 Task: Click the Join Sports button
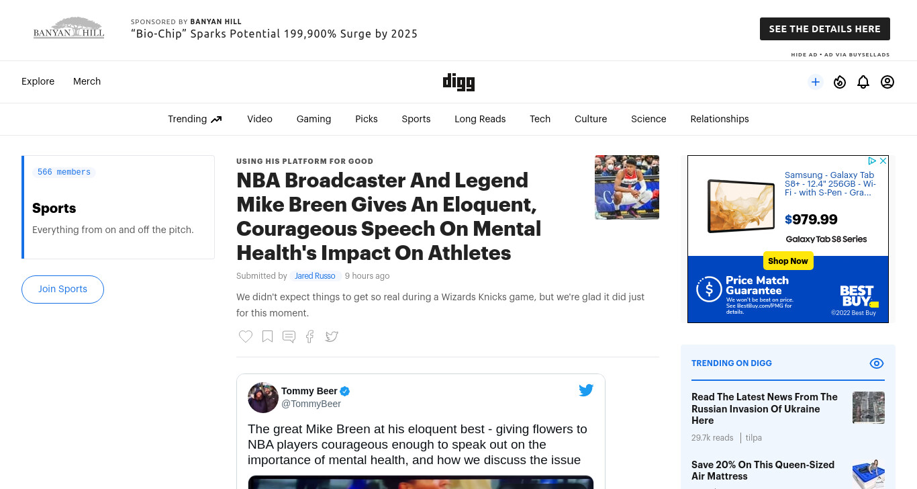[x=62, y=290]
